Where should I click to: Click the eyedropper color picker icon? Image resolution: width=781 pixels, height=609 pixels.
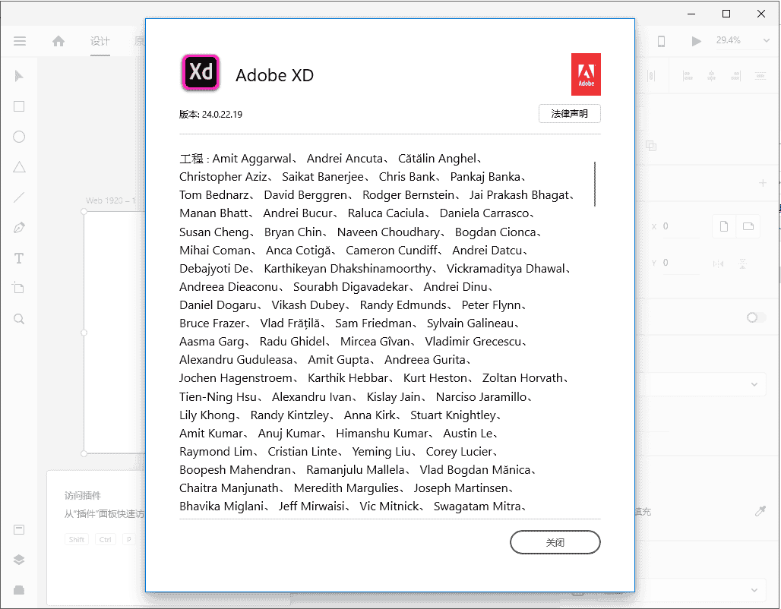pyautogui.click(x=760, y=512)
